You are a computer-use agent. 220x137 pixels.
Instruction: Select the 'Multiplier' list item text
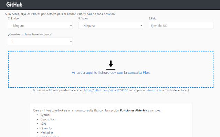click(x=47, y=133)
